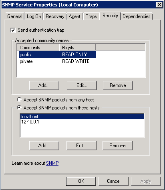Close the SNMP Service Properties window

click(159, 5)
